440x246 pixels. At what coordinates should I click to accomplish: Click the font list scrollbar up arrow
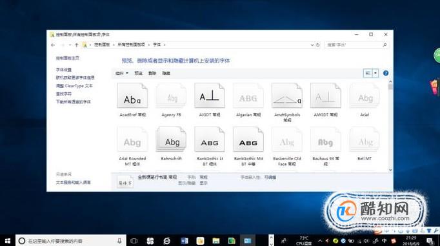(x=390, y=81)
